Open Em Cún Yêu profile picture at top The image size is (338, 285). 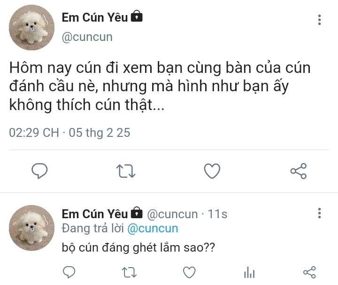tap(32, 28)
